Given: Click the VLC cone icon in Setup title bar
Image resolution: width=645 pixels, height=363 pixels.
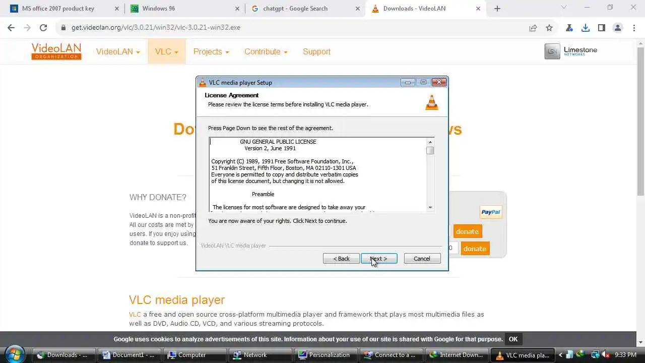Looking at the screenshot, I should [203, 83].
